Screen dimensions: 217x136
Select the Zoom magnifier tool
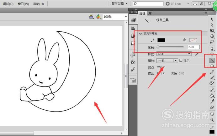[x=212, y=119]
